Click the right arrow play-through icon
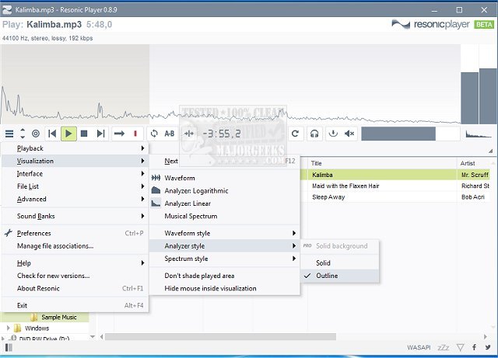498x358 pixels. click(x=119, y=134)
